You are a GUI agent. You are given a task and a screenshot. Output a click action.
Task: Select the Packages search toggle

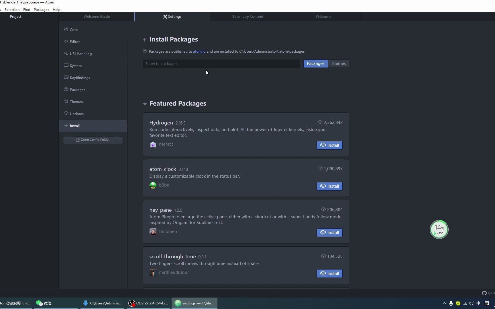315,64
